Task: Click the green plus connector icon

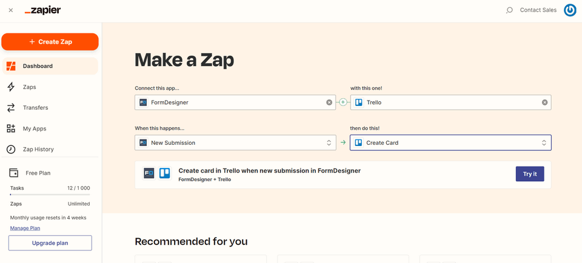Action: point(343,102)
